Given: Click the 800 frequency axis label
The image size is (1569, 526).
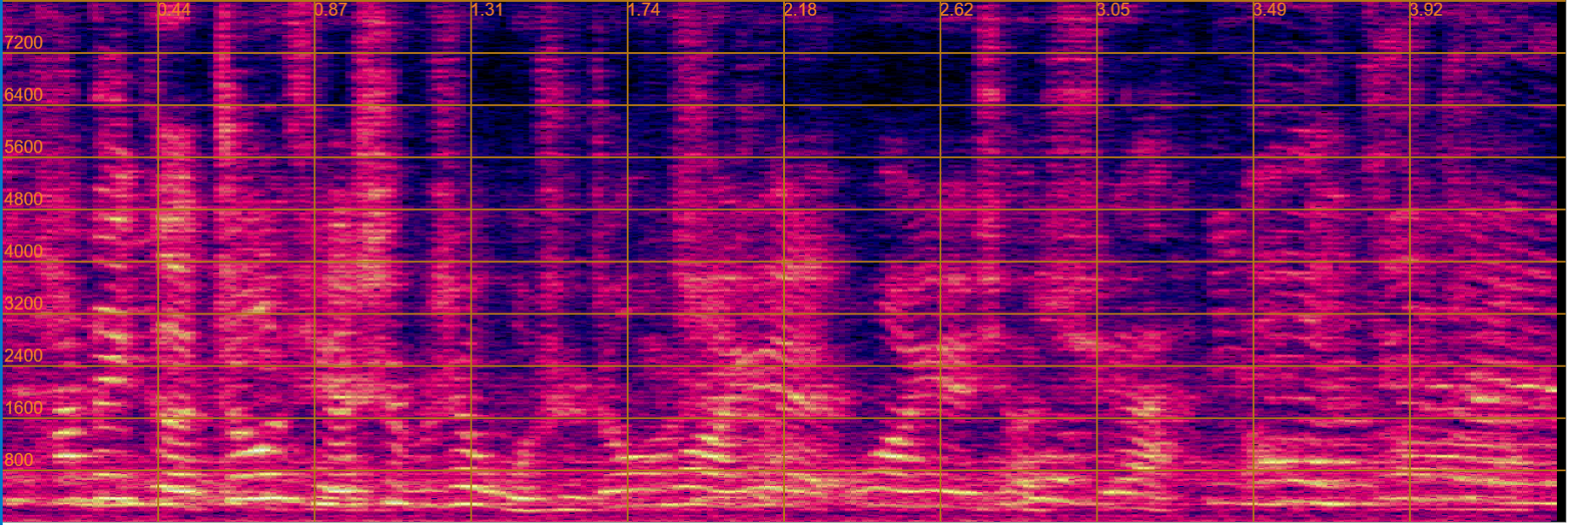Looking at the screenshot, I should click(x=19, y=460).
